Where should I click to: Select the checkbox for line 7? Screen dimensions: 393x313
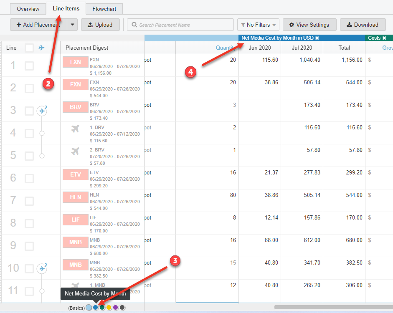point(29,201)
